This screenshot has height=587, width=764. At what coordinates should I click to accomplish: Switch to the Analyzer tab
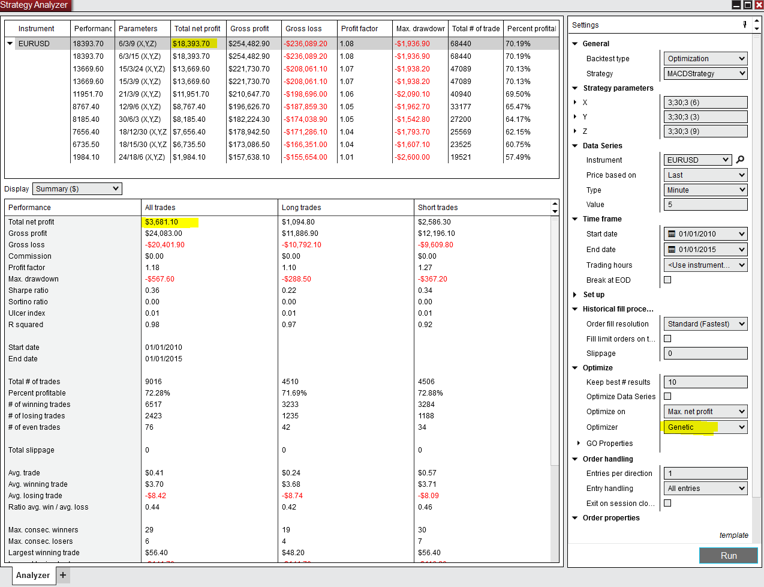(x=33, y=575)
